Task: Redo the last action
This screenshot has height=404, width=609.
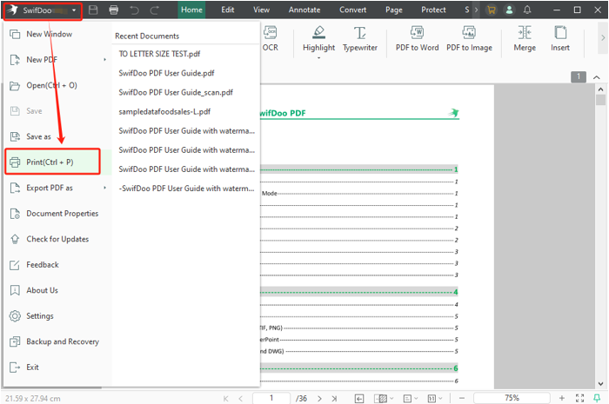Action: click(155, 10)
